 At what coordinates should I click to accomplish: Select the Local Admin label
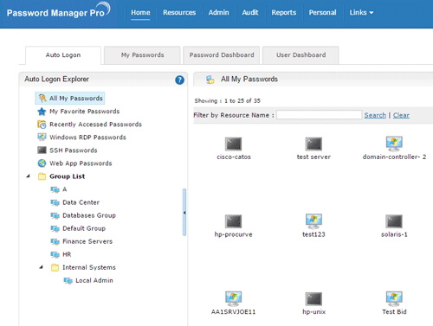(94, 280)
